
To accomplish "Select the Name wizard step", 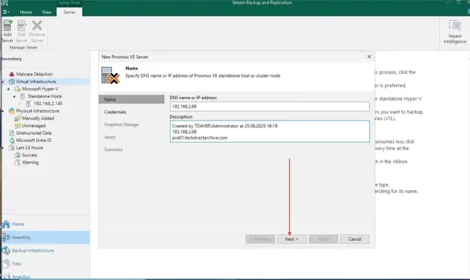I will pos(132,99).
